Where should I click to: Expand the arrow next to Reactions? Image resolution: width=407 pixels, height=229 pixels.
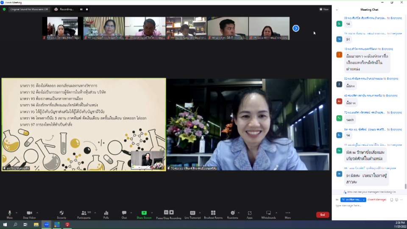(239, 213)
